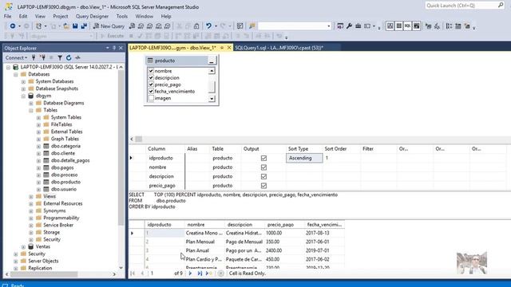Open the Window menu

[144, 16]
